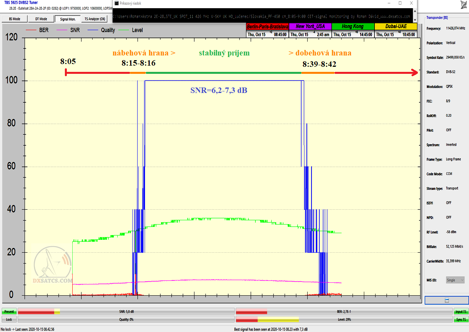
Task: Select the Signal Mon. tab
Action: pos(68,19)
